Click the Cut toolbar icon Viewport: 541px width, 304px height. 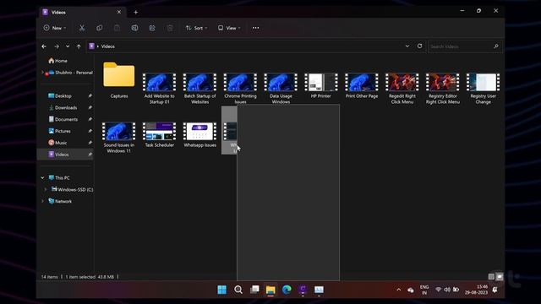click(82, 28)
